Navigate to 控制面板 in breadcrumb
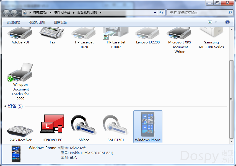Image resolution: width=236 pixels, height=166 pixels. pyautogui.click(x=40, y=12)
